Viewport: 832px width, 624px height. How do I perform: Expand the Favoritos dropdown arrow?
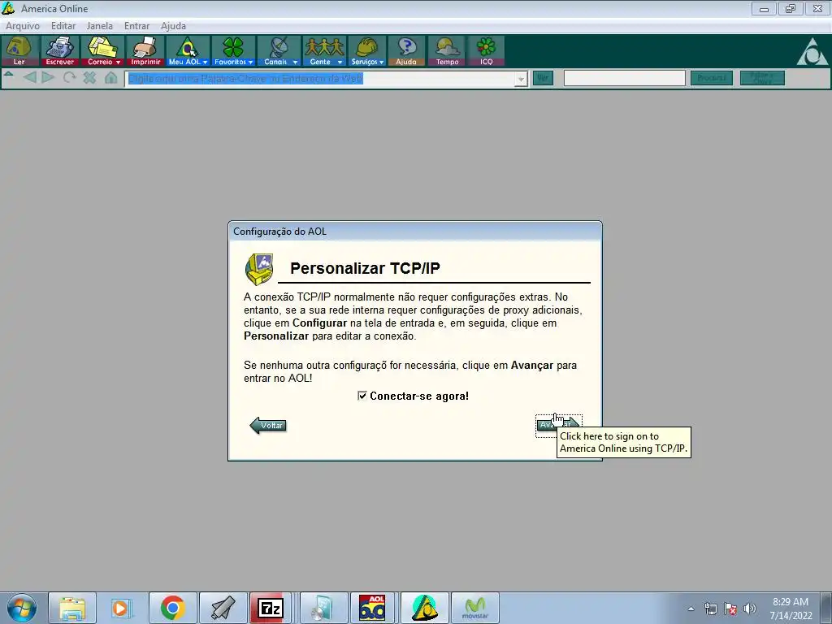(x=250, y=62)
